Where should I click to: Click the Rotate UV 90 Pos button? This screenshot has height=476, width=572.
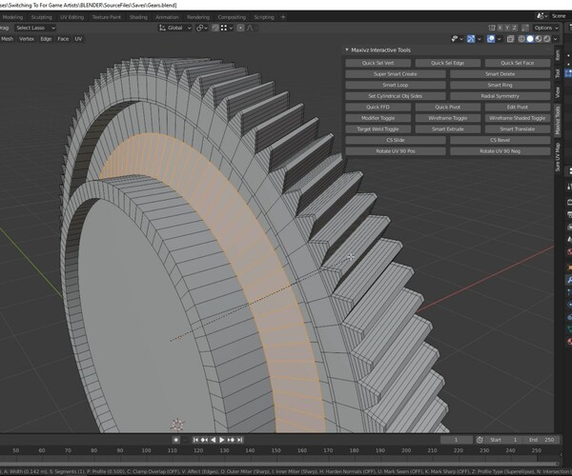(395, 151)
